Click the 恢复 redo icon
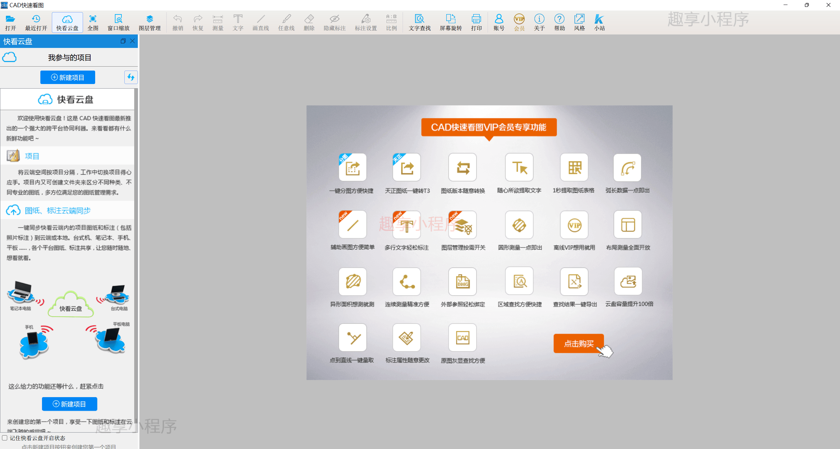The image size is (840, 449). tap(198, 23)
